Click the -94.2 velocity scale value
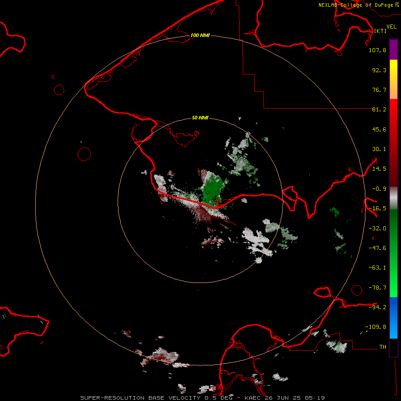 (x=377, y=307)
